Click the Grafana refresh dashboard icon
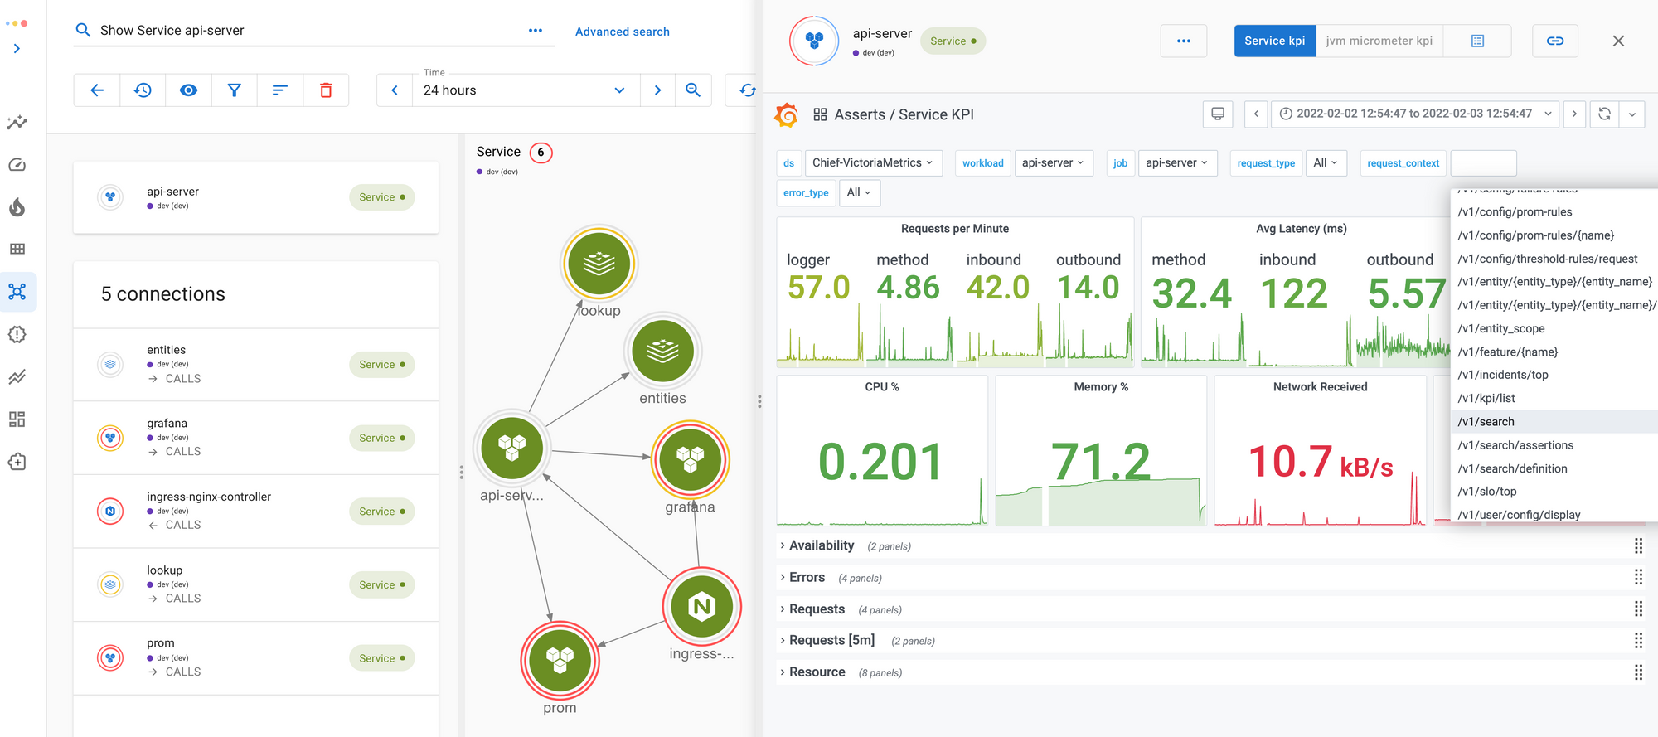Viewport: 1658px width, 737px height. point(1604,114)
